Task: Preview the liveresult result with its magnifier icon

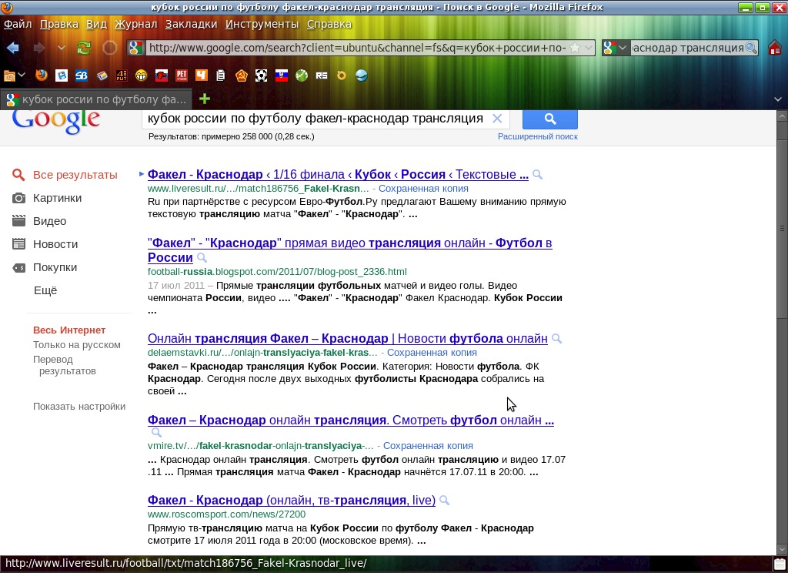Action: point(537,175)
